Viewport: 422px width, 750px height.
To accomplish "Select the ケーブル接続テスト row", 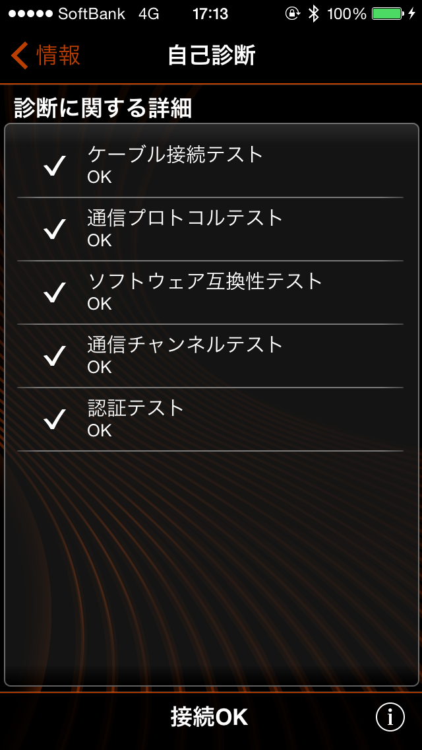I will (210, 165).
